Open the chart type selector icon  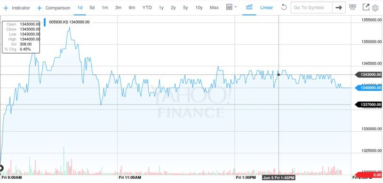point(249,7)
